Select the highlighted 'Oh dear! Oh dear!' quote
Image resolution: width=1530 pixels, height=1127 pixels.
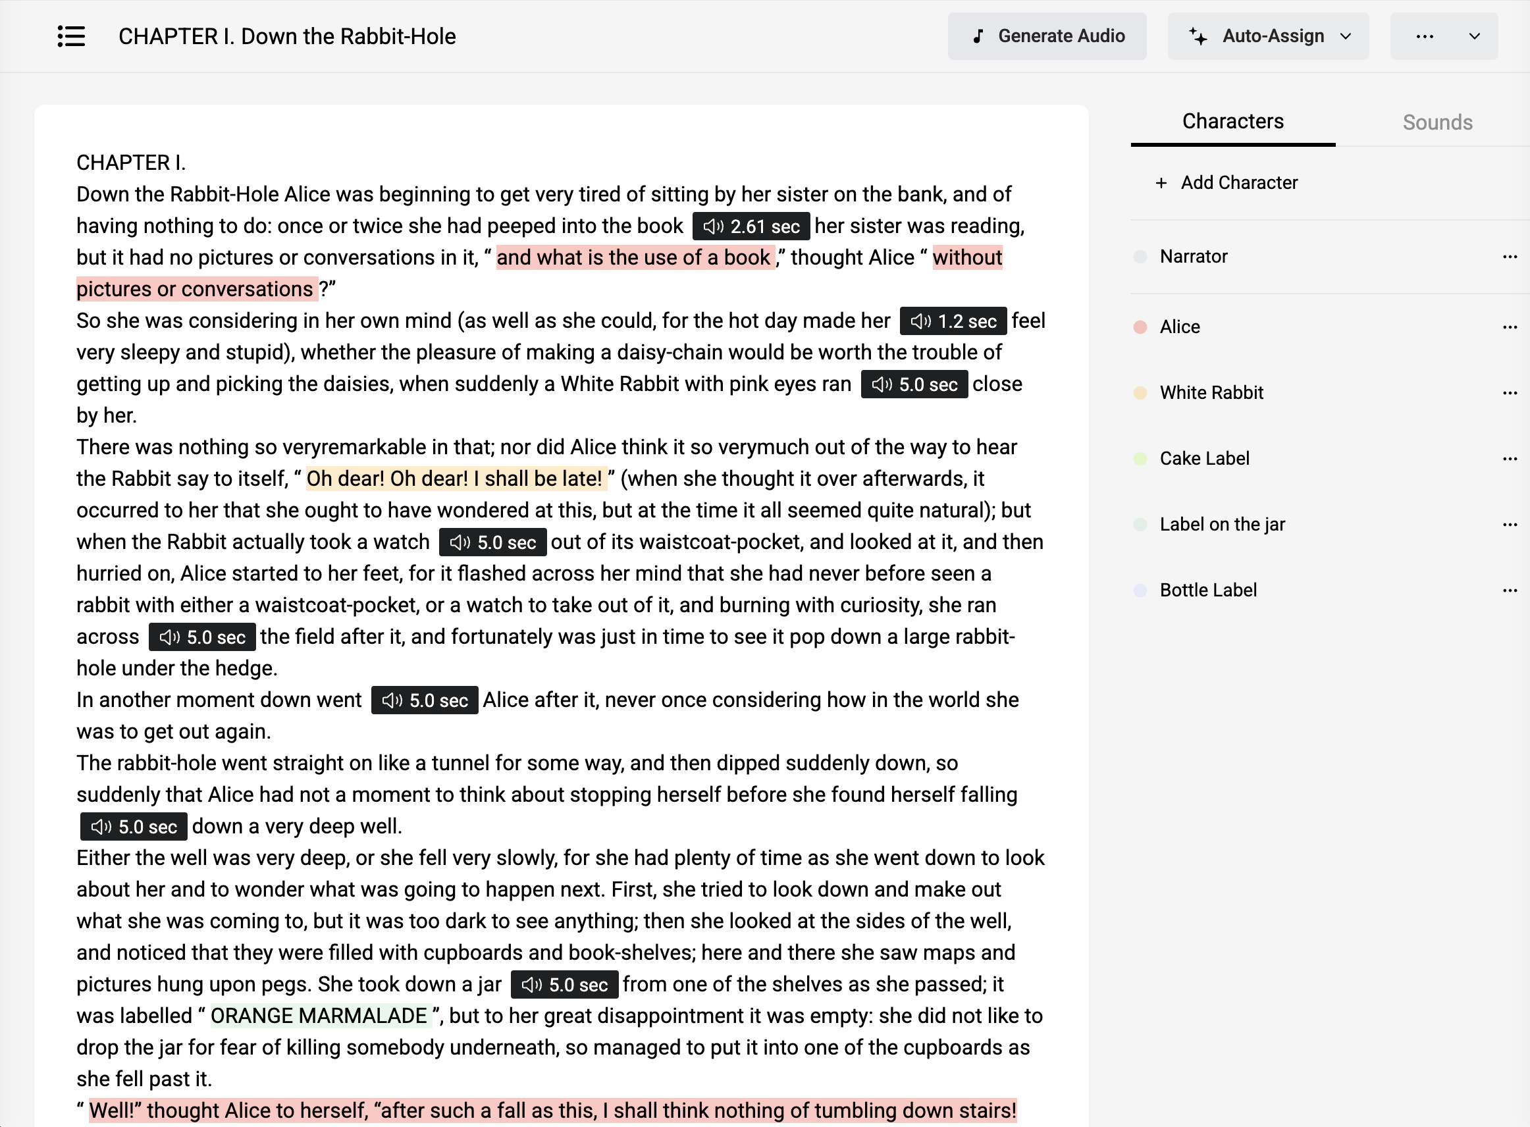(454, 478)
